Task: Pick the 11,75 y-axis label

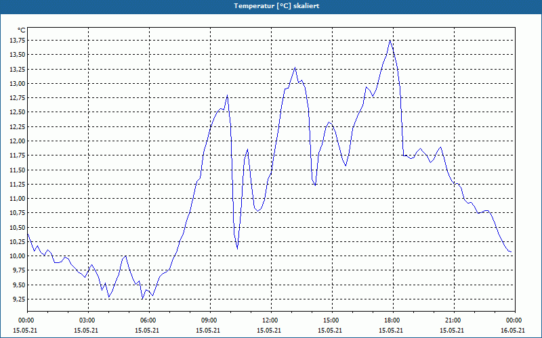Action: point(18,155)
